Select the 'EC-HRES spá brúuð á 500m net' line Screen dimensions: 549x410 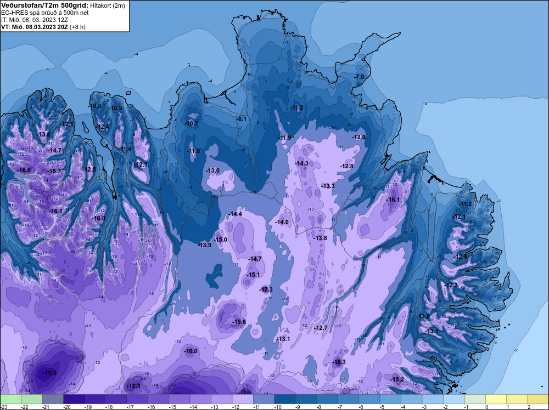pos(45,13)
